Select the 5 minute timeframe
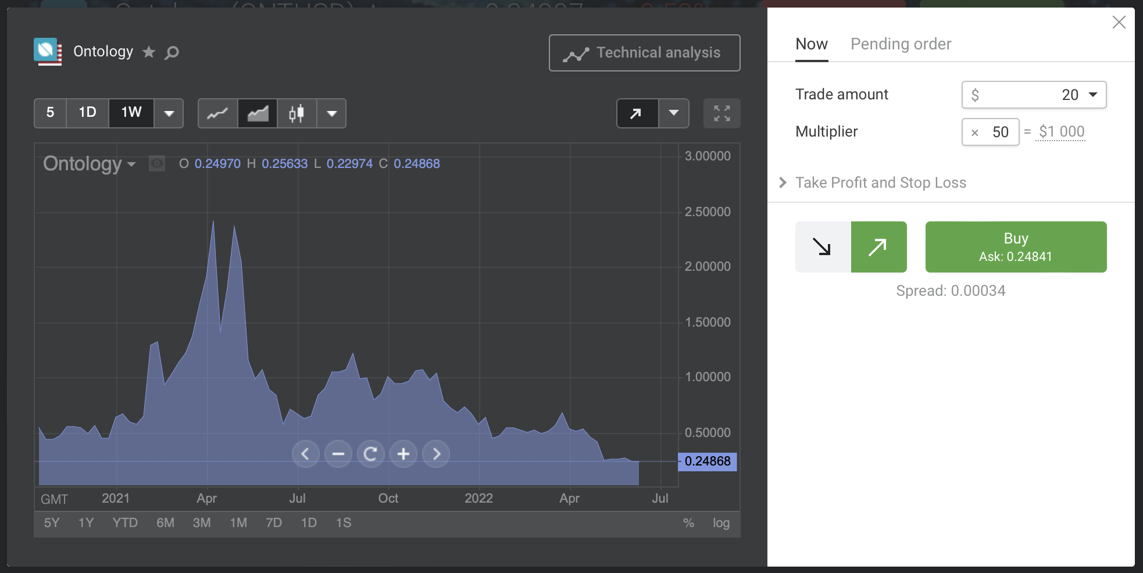This screenshot has width=1143, height=573. (50, 113)
